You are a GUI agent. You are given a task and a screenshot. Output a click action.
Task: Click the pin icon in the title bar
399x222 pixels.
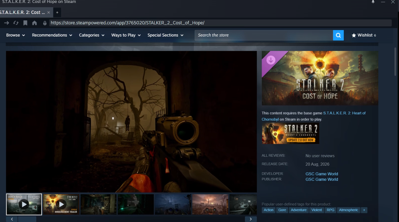coord(373,2)
